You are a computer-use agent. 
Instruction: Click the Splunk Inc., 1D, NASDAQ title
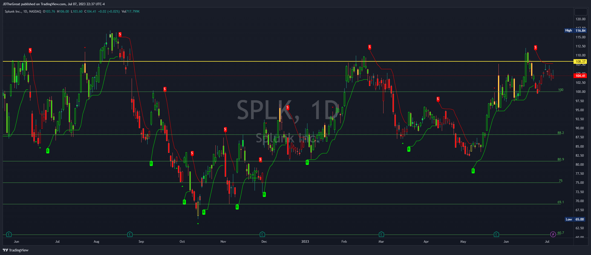[x=23, y=12]
